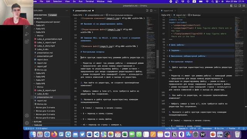Open More Actions for the report.md editor group
This screenshot has height=139, width=247.
(244, 10)
